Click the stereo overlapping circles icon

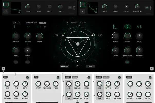127,27
